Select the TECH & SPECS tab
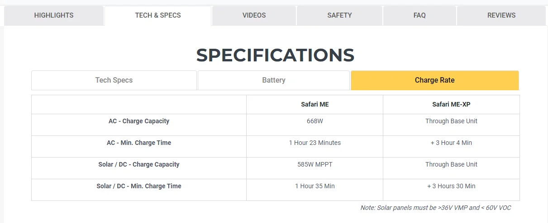Image resolution: width=548 pixels, height=223 pixels. click(x=158, y=15)
